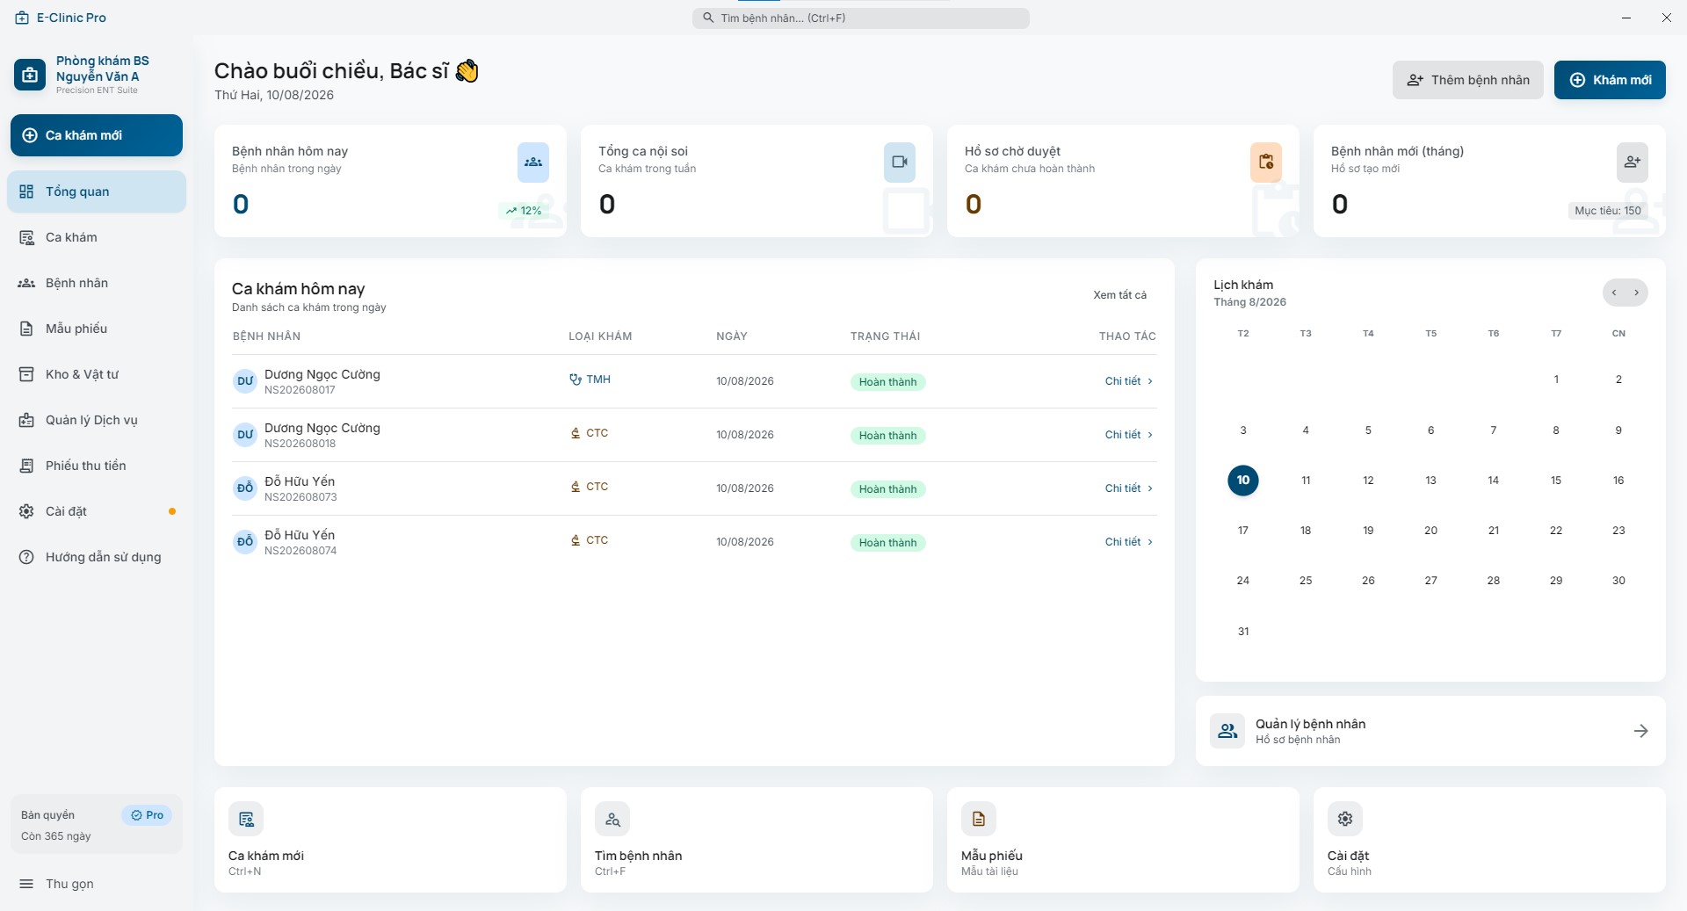Go to previous month in Lịch khám
Viewport: 1687px width, 911px height.
[x=1614, y=293]
